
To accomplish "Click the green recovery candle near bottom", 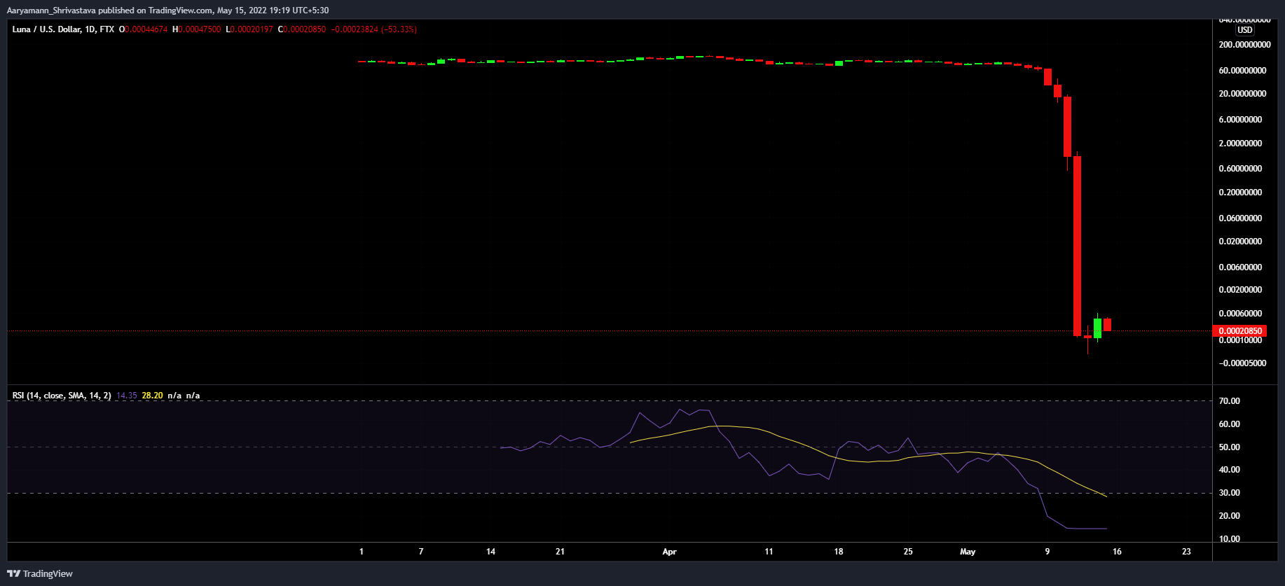I will pos(1097,328).
